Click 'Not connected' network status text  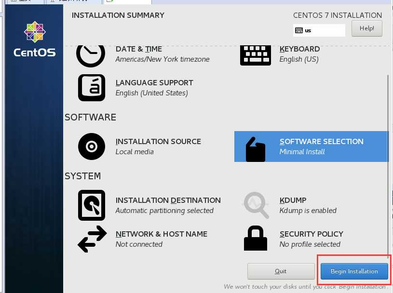pyautogui.click(x=139, y=244)
